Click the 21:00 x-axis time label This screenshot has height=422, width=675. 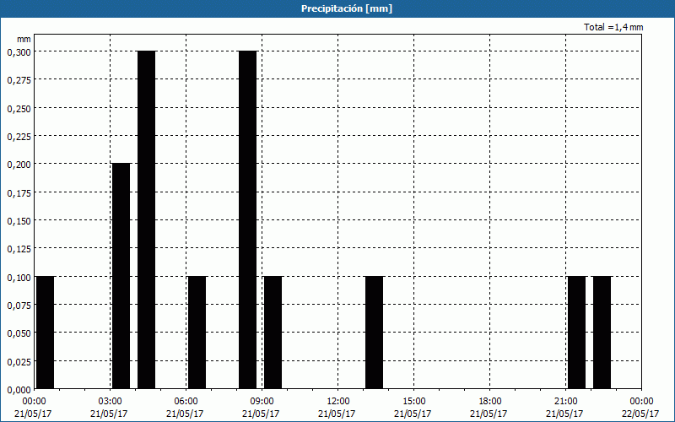(565, 402)
